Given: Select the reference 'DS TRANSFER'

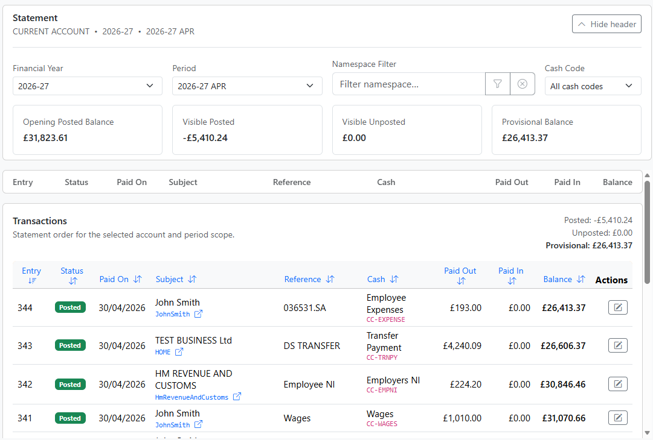Looking at the screenshot, I should click(x=312, y=346).
